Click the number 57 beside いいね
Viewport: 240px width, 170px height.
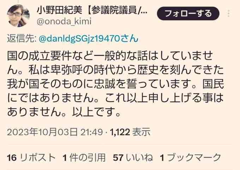point(118,158)
